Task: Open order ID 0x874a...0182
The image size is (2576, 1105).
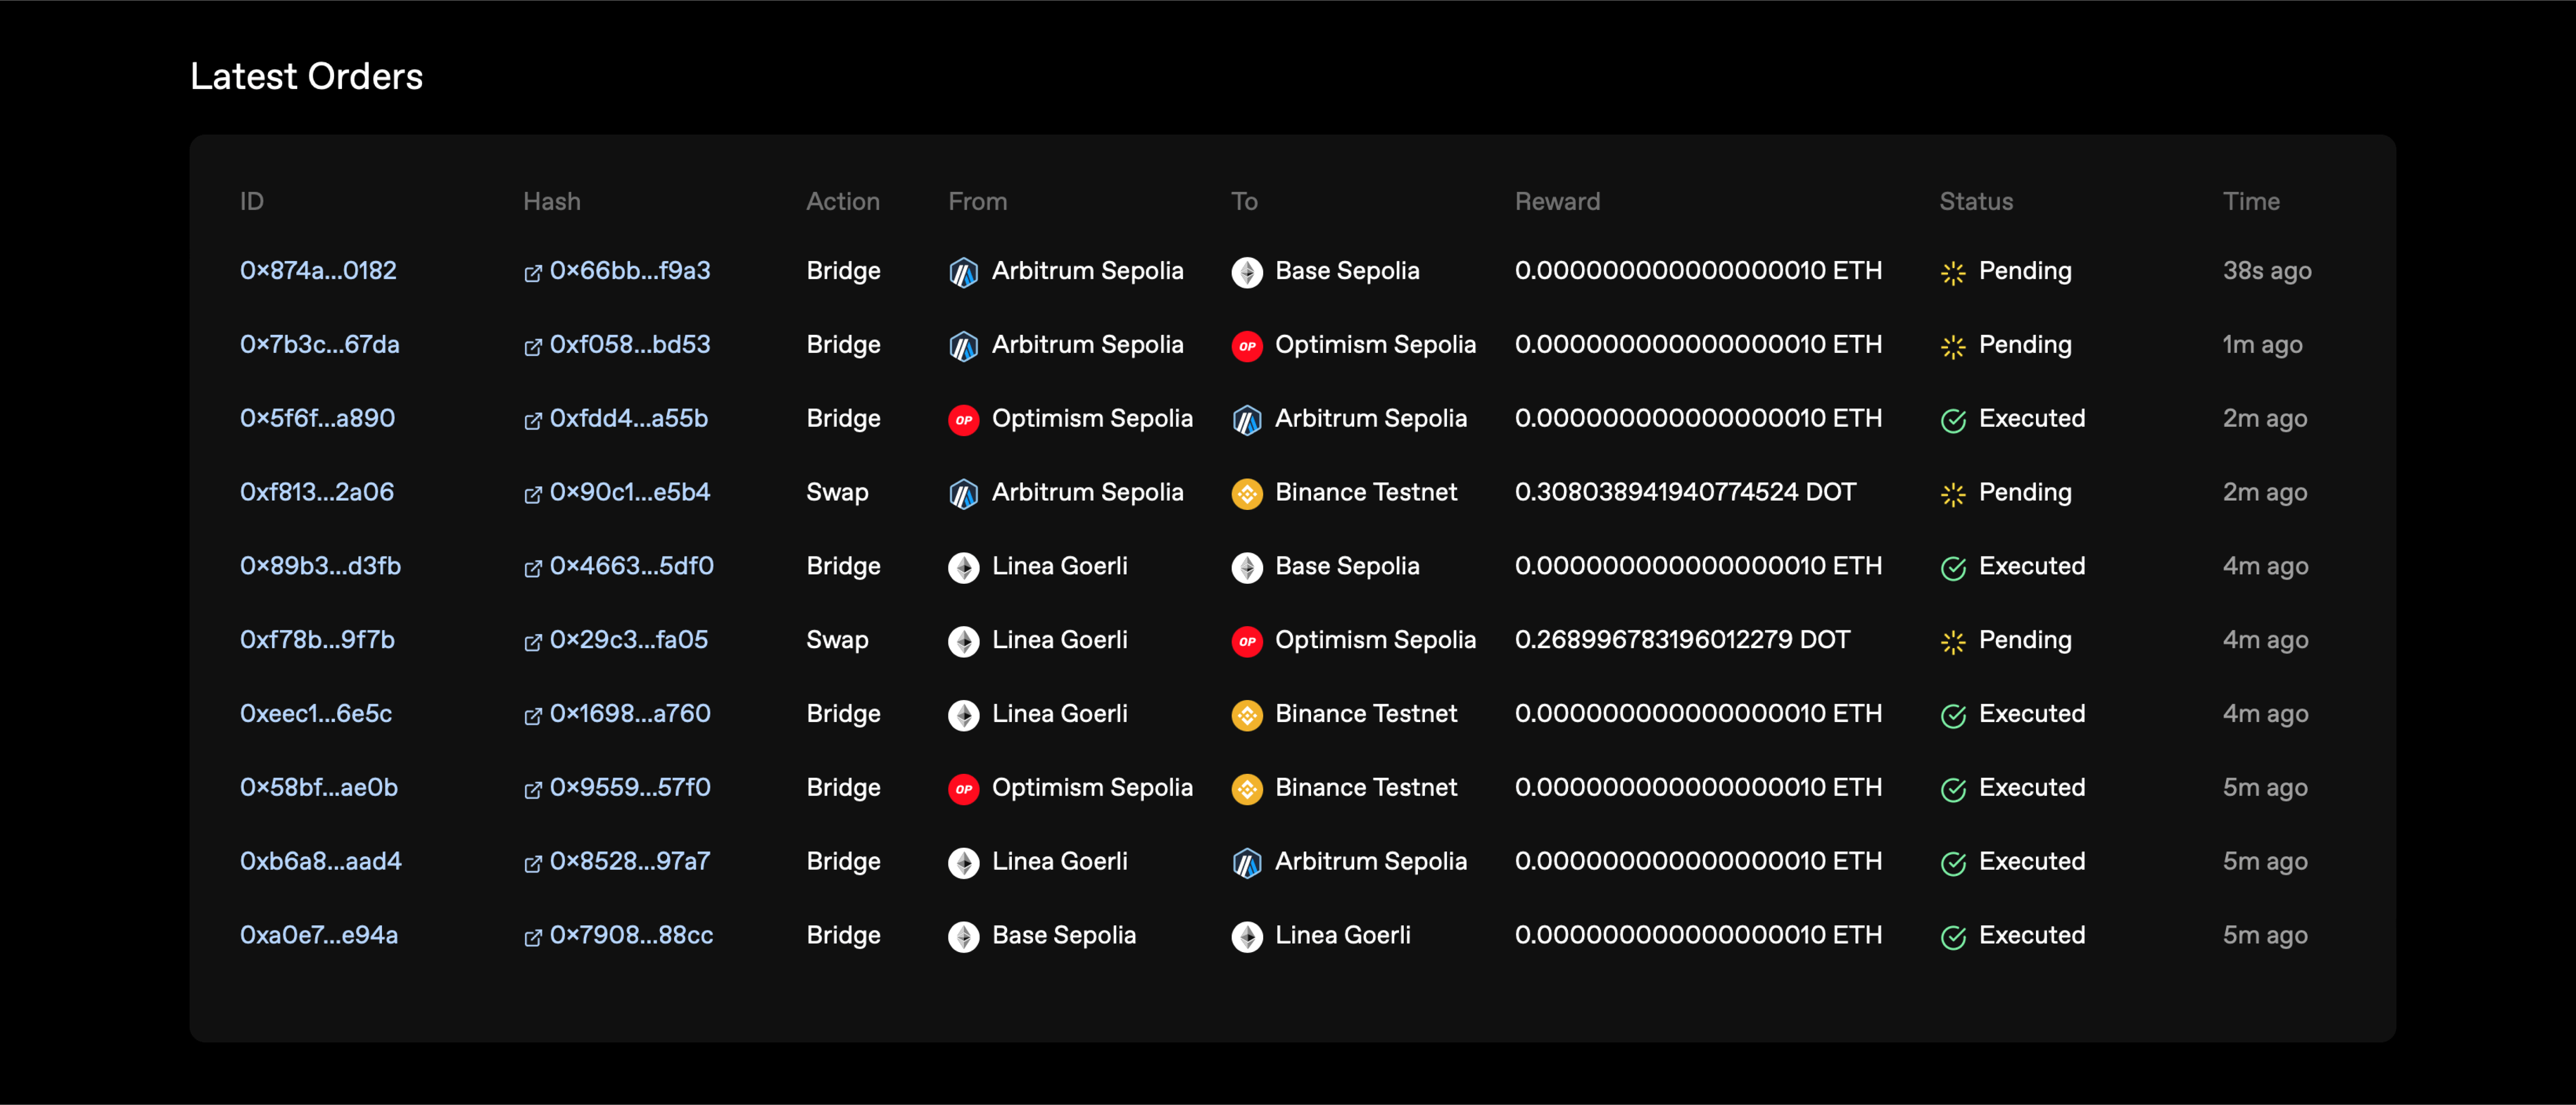Action: click(x=318, y=271)
